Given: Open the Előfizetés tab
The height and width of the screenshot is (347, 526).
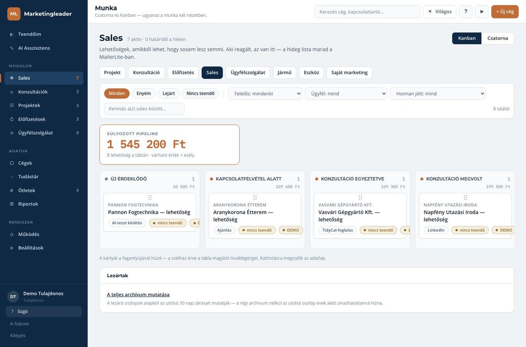Looking at the screenshot, I should tap(183, 72).
